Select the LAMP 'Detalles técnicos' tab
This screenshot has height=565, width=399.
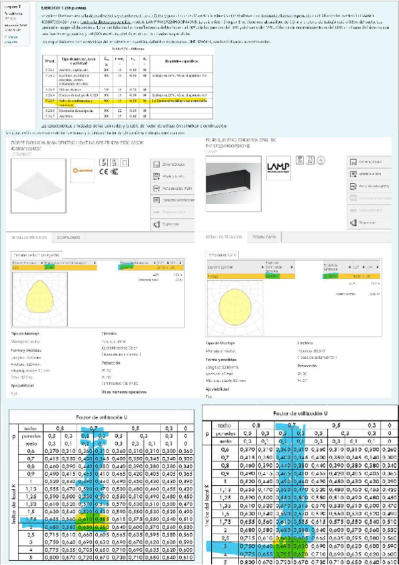pos(224,237)
